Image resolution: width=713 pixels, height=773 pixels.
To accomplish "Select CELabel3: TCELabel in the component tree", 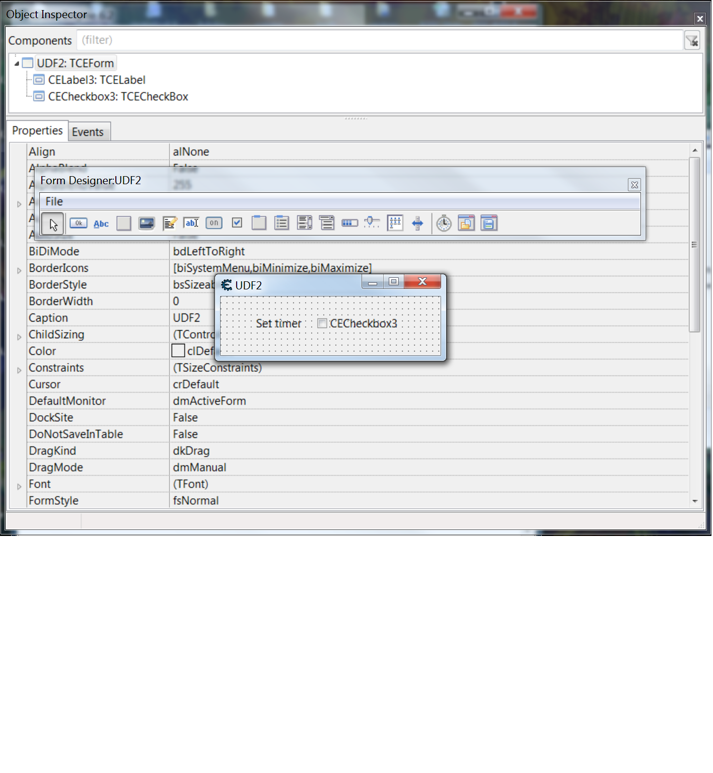I will pyautogui.click(x=96, y=80).
